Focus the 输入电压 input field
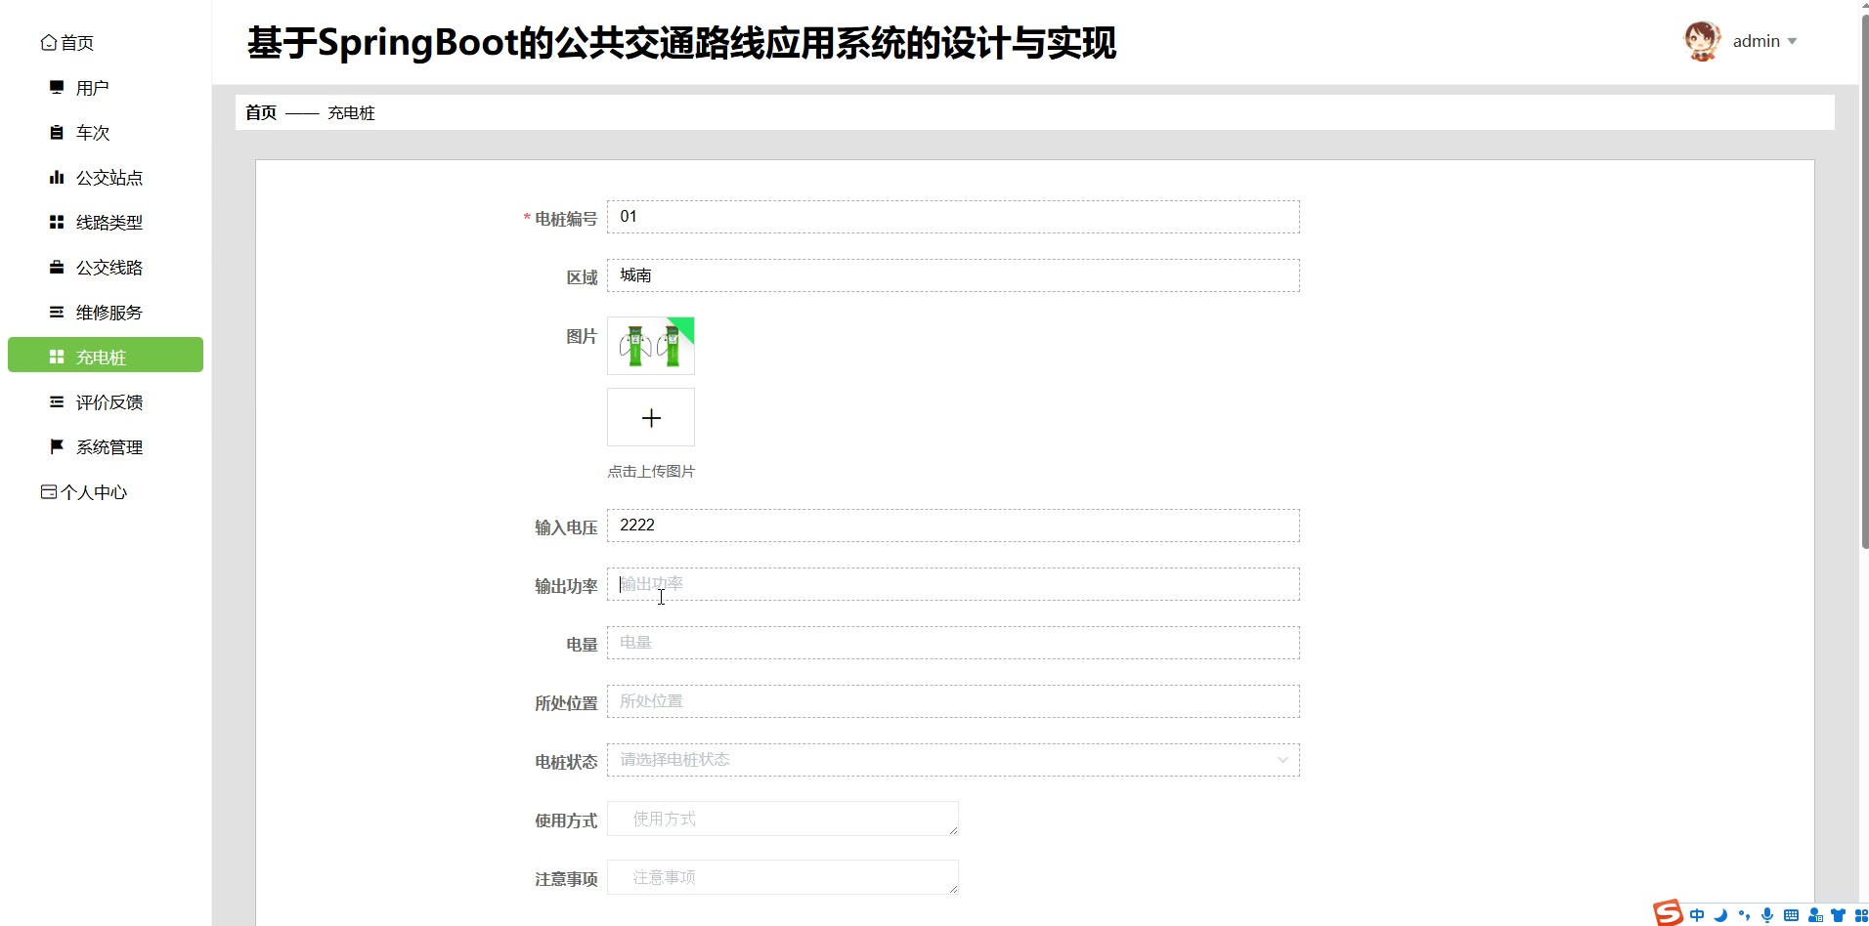Image resolution: width=1869 pixels, height=926 pixels. tap(953, 526)
